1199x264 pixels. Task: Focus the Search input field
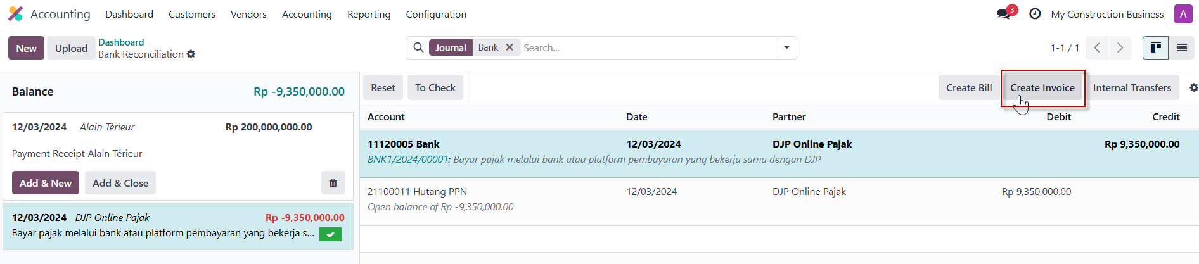(x=648, y=47)
